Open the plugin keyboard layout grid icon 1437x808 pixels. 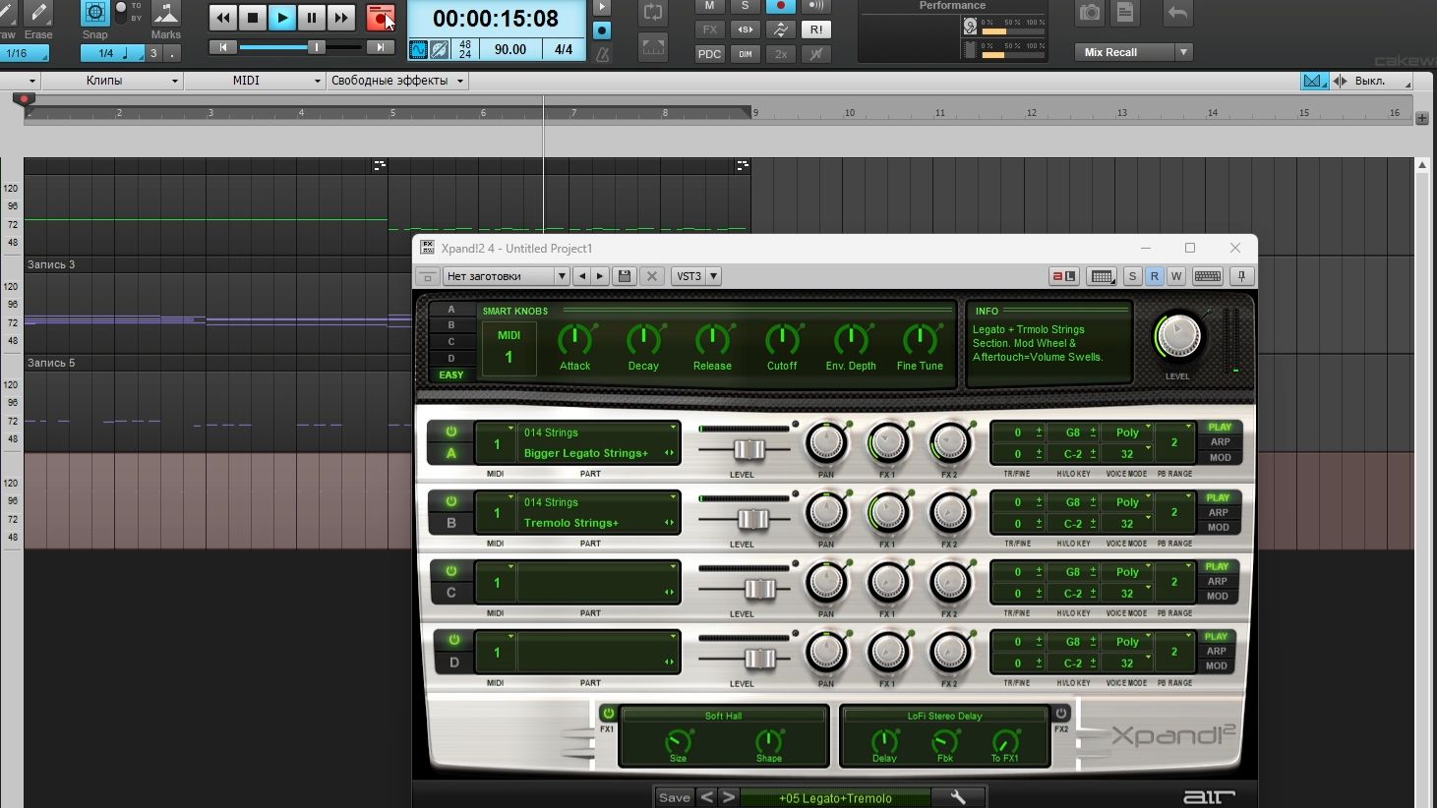tap(1103, 276)
